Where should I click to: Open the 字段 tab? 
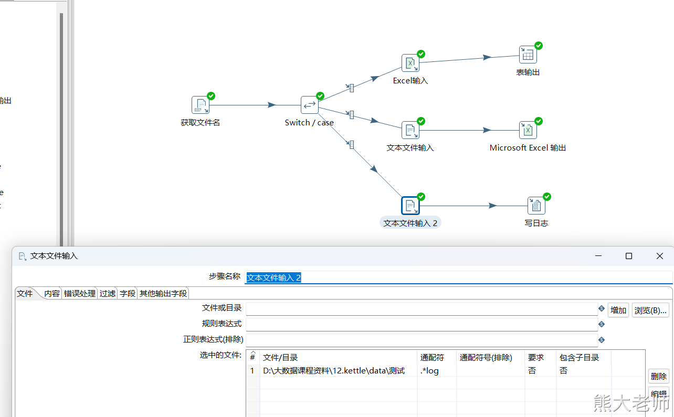tap(128, 294)
